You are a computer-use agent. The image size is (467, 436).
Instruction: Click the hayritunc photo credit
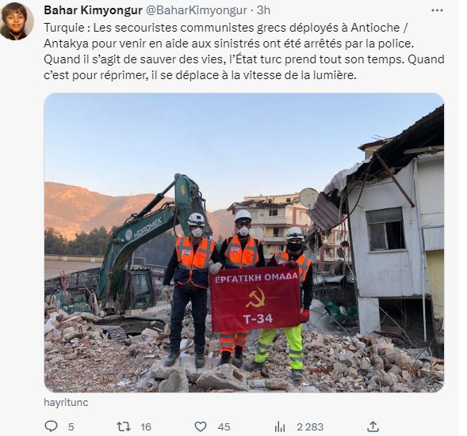(66, 402)
